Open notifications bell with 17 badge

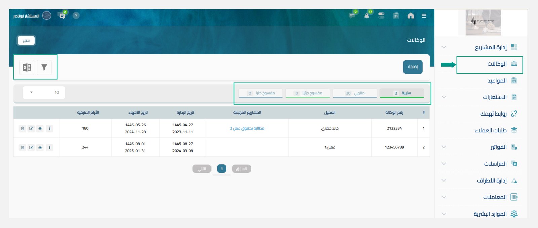(367, 16)
